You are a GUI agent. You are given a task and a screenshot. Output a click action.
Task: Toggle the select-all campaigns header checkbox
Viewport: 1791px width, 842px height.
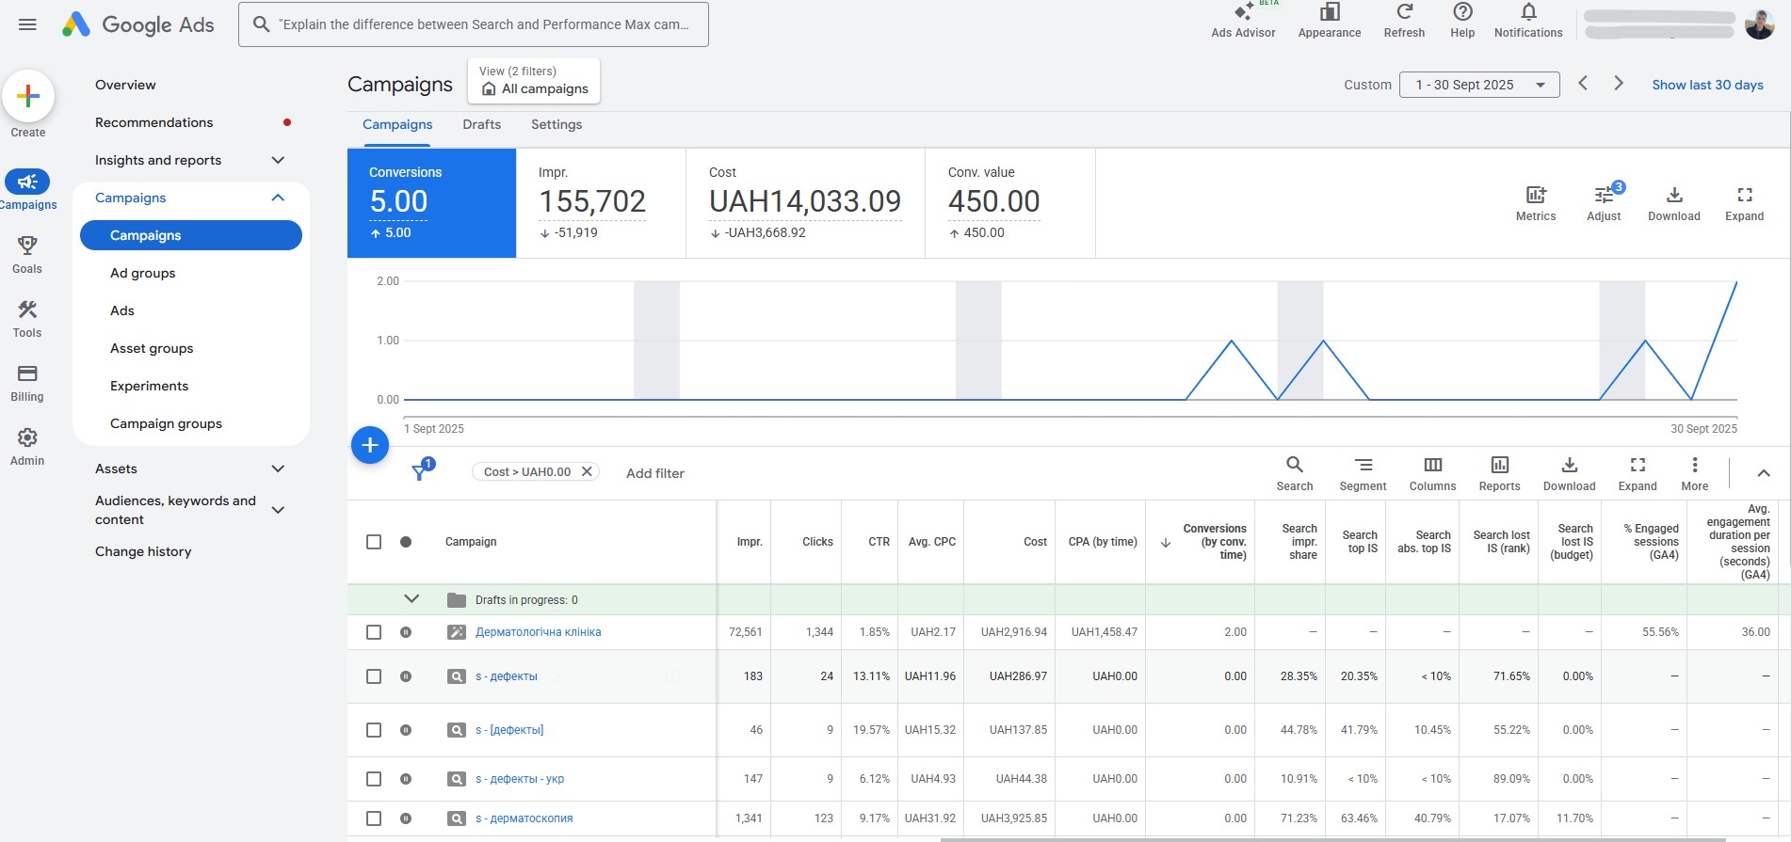(x=374, y=542)
